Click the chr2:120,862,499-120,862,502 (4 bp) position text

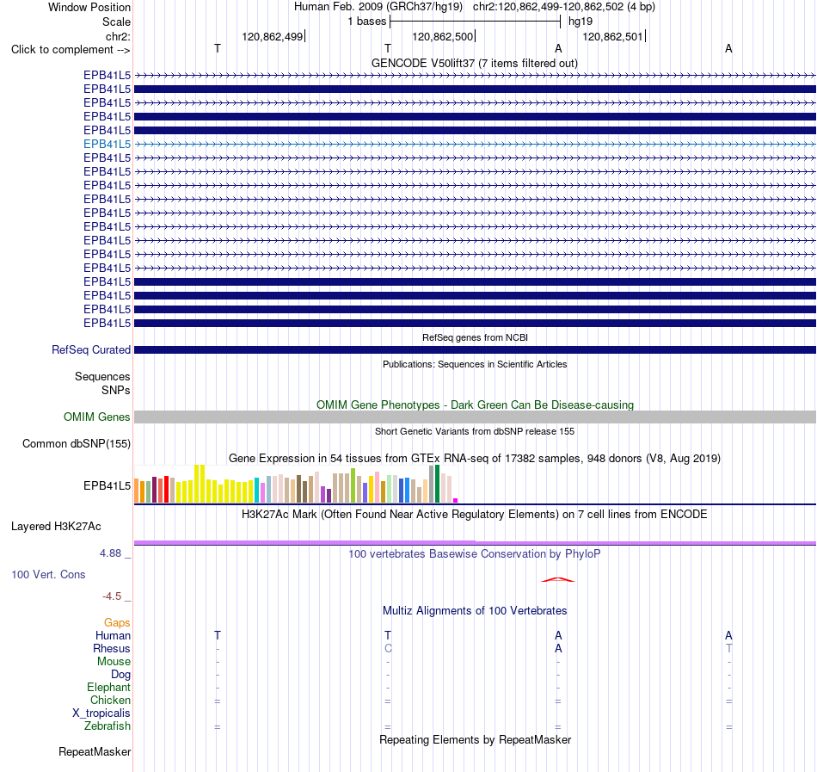564,7
